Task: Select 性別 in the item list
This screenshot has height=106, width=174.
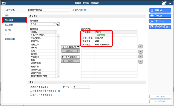Action: pyautogui.click(x=43, y=51)
